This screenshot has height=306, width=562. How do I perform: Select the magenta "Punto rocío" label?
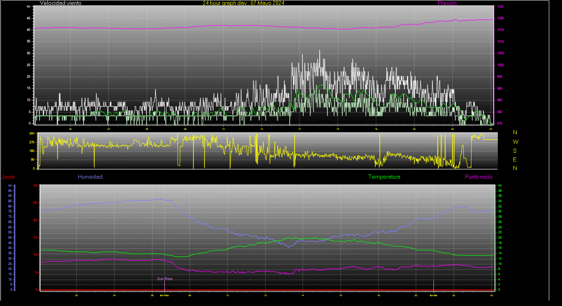478,177
